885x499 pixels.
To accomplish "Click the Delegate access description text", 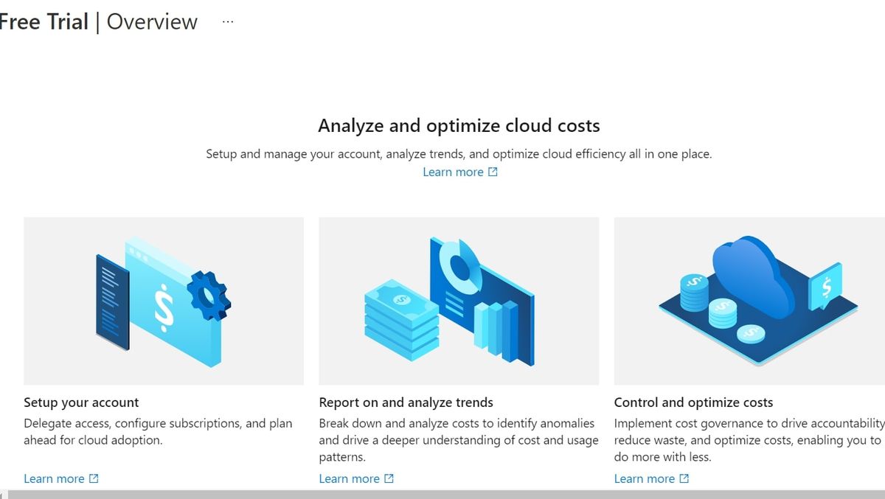I will (158, 431).
